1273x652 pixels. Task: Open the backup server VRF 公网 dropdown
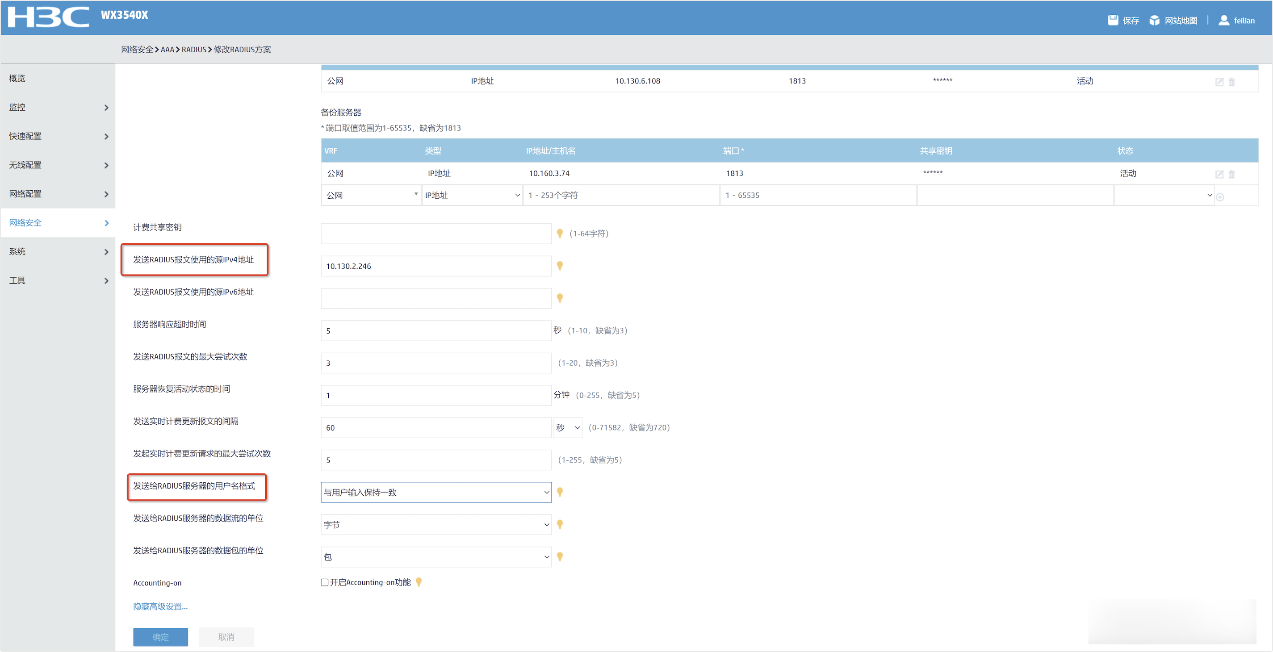click(x=372, y=195)
